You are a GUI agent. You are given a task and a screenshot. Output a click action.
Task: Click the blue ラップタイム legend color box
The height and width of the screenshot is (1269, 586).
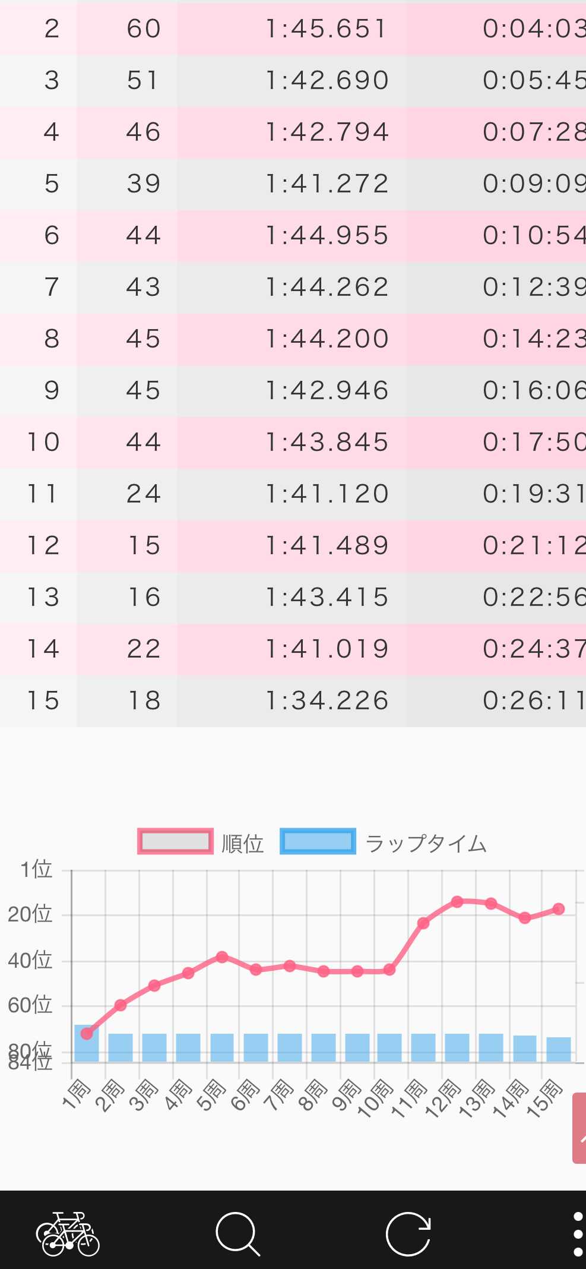tap(318, 841)
